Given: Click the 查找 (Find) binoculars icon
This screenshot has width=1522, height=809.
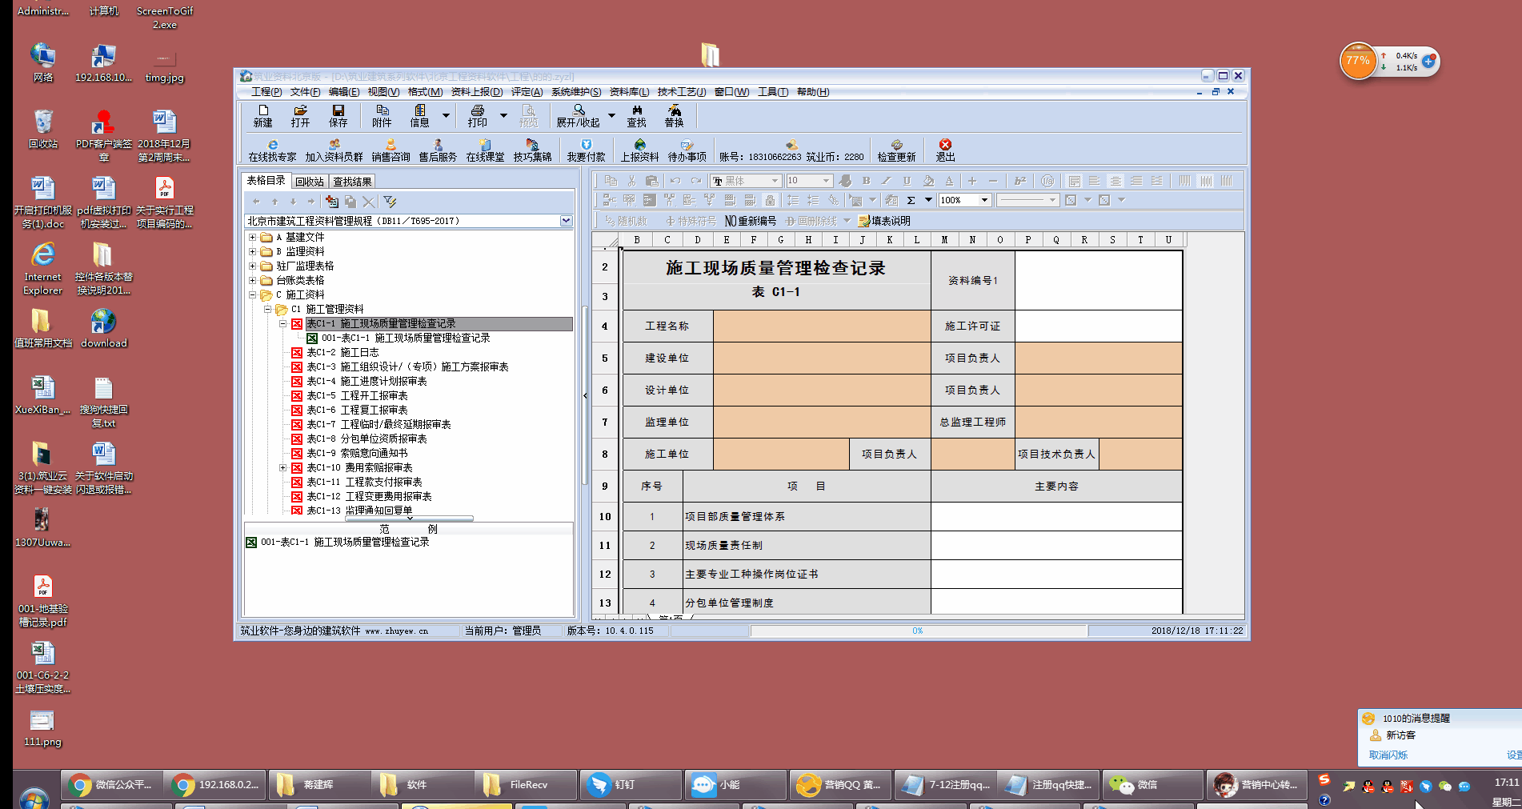Looking at the screenshot, I should pos(636,115).
